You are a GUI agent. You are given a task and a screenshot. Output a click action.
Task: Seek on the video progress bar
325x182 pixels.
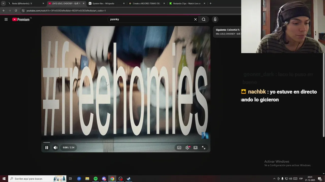(x=126, y=142)
